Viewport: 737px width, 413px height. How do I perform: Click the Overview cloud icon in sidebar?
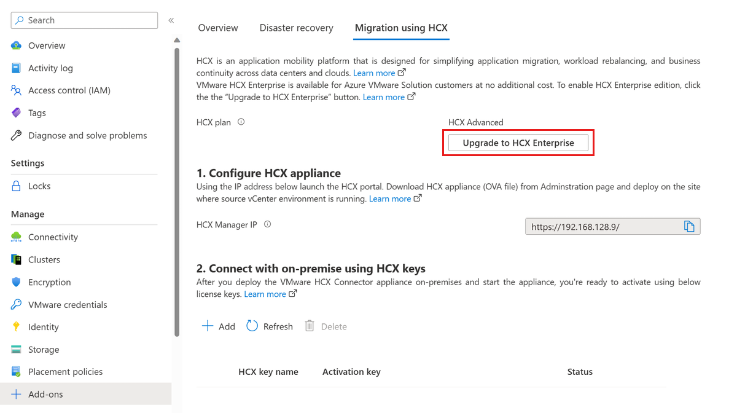pyautogui.click(x=17, y=45)
